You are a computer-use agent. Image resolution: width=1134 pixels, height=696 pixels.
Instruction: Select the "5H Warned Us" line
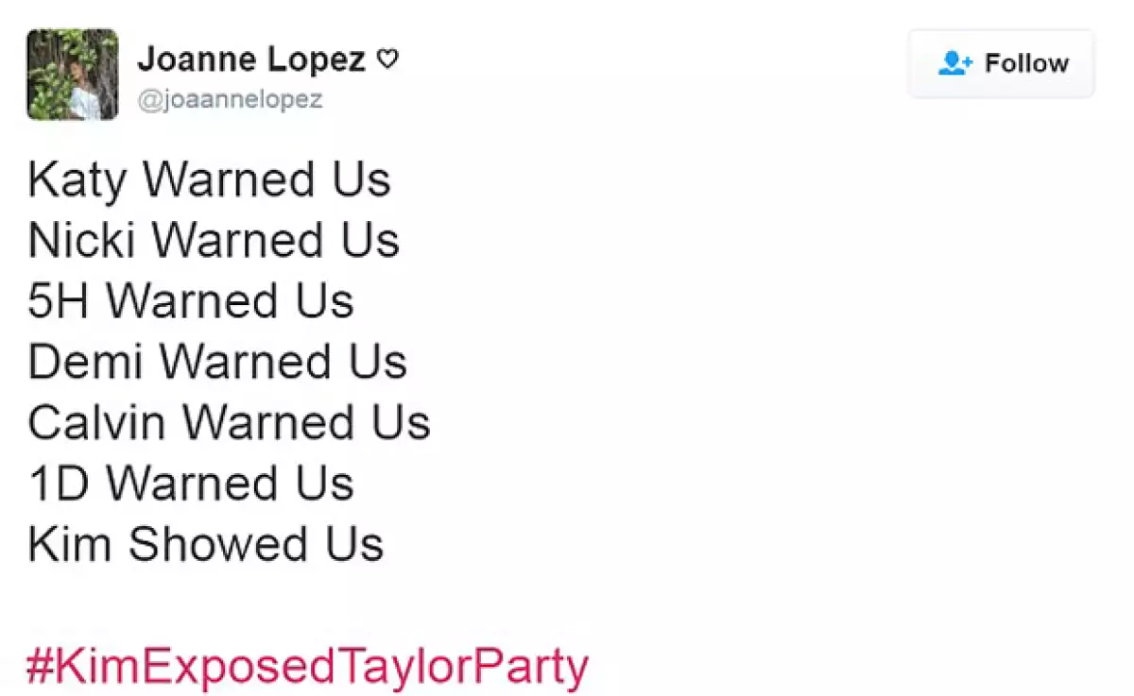(191, 300)
